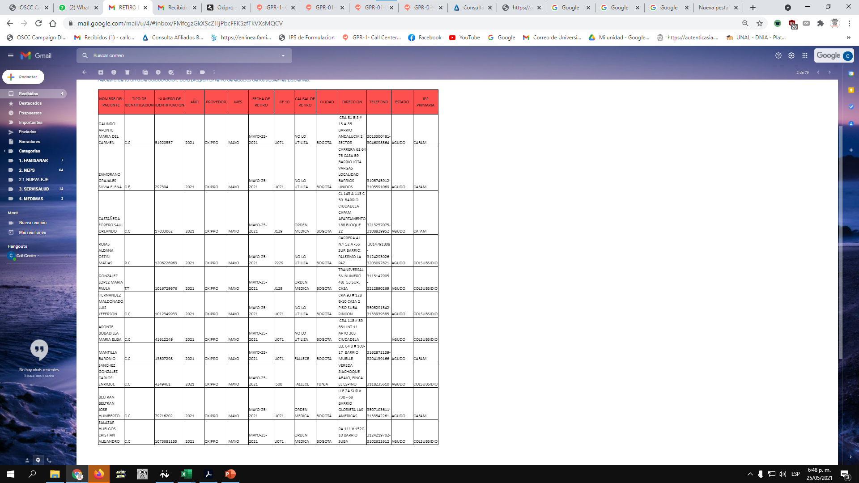Show the older conversation arrow
The height and width of the screenshot is (483, 859).
coord(829,72)
